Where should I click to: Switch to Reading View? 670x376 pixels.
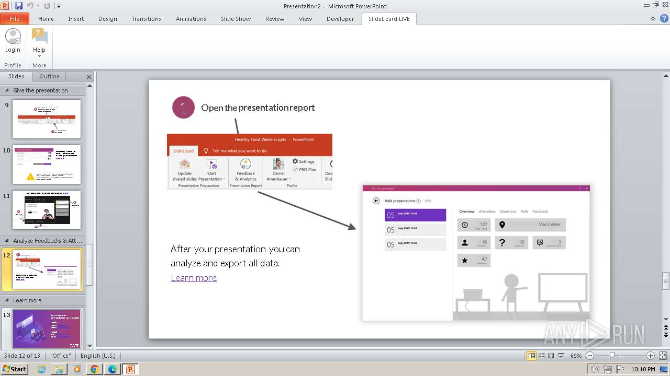551,356
